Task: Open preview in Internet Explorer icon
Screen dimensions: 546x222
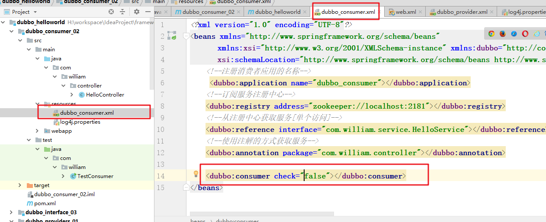Action: pos(537,34)
